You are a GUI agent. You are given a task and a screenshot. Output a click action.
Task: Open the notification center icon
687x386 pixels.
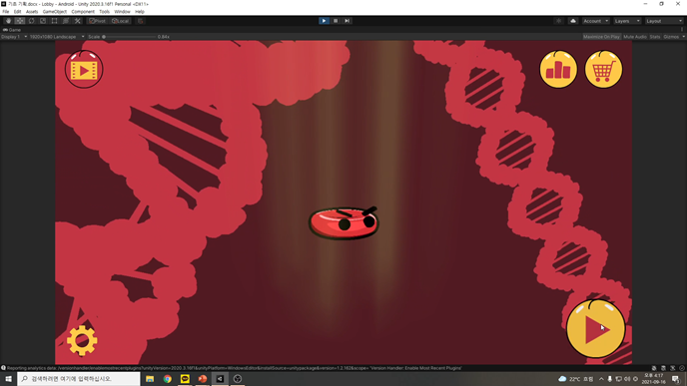point(676,379)
